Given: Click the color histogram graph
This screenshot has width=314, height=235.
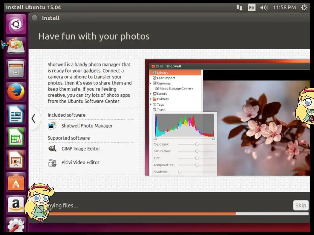Looking at the screenshot, I should tap(184, 125).
